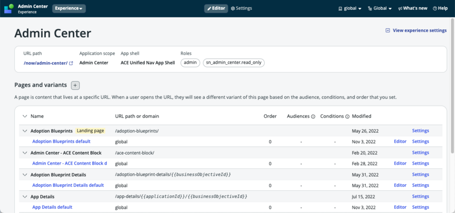Click the URL path or domain header
The image size is (455, 213).
[x=137, y=116]
